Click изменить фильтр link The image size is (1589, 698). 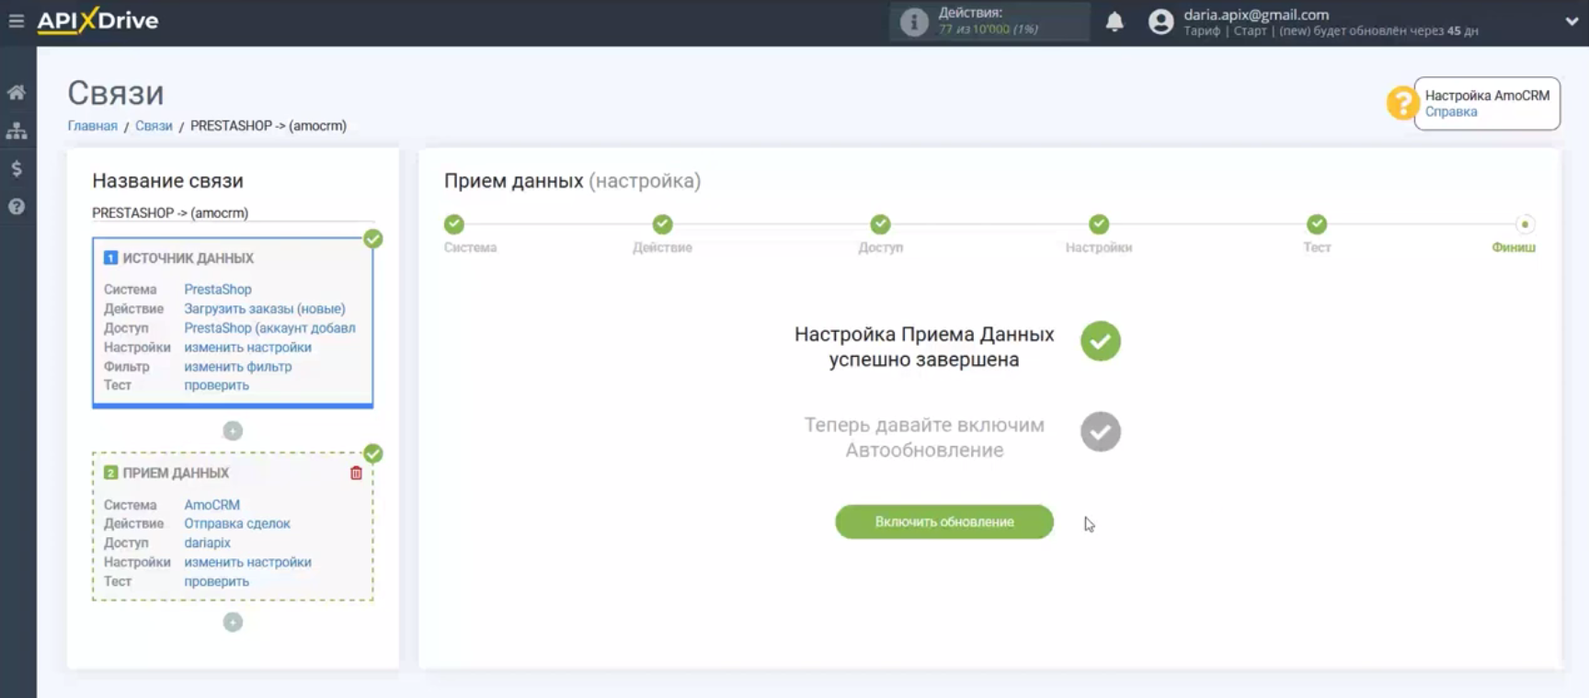(x=237, y=367)
